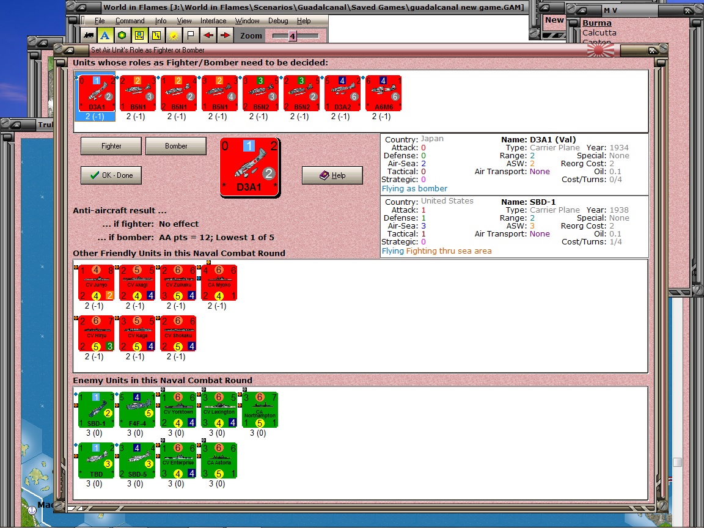Click the railroad train toolbar icon

[x=89, y=35]
